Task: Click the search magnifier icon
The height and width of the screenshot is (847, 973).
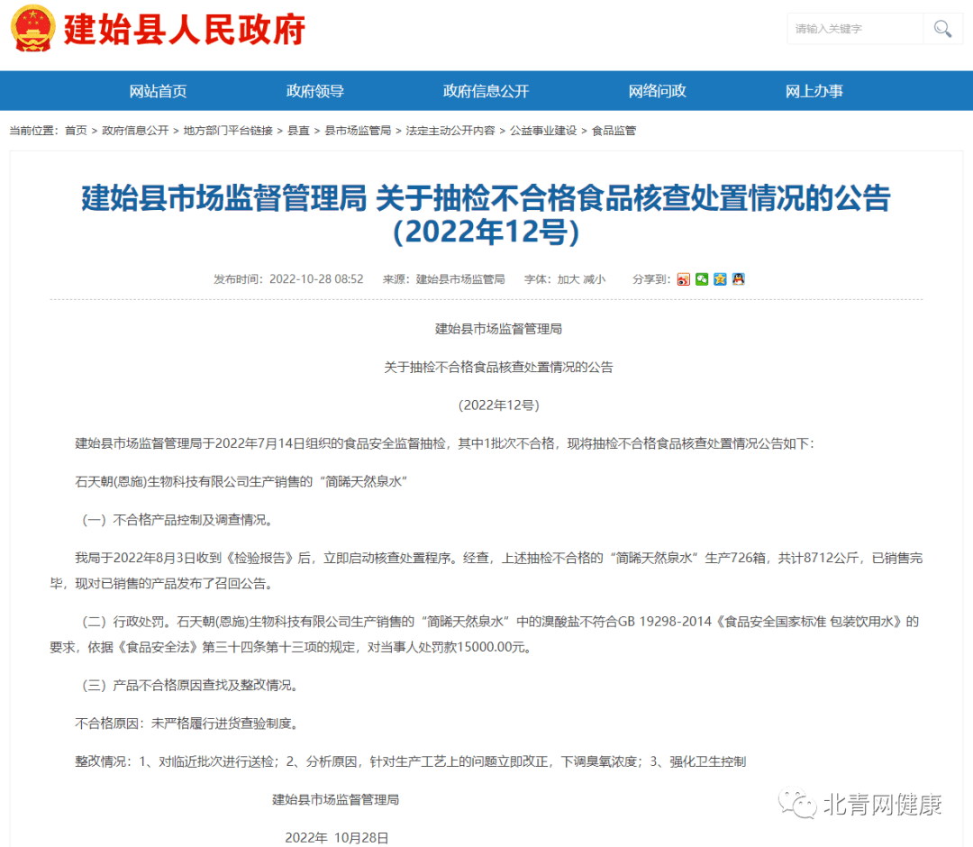Action: 942,29
